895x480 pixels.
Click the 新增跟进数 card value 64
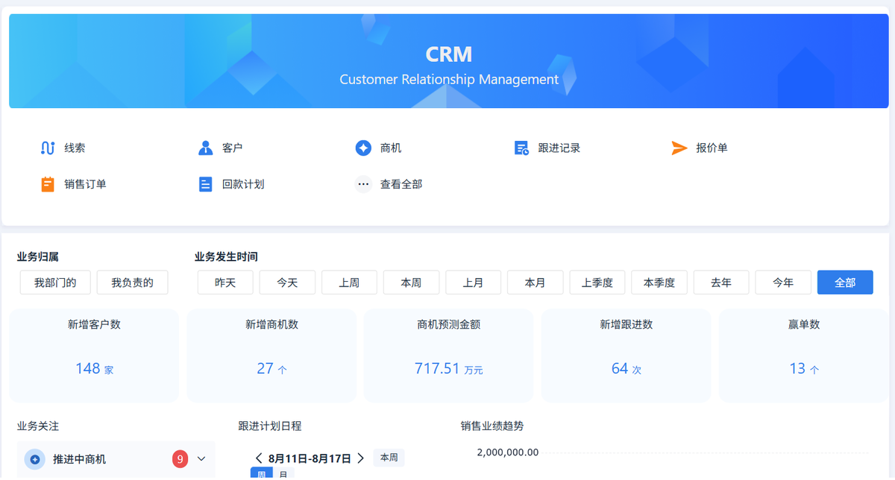pos(620,368)
